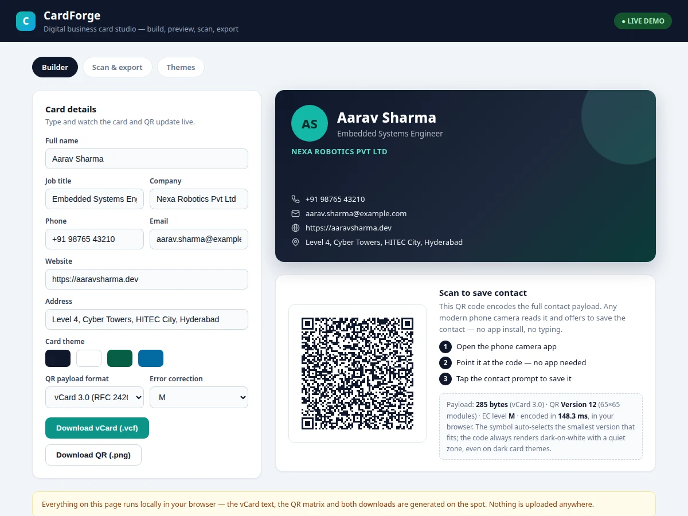This screenshot has height=516, width=688.
Task: Click the Hyderabad address line on the card
Action: 384,242
